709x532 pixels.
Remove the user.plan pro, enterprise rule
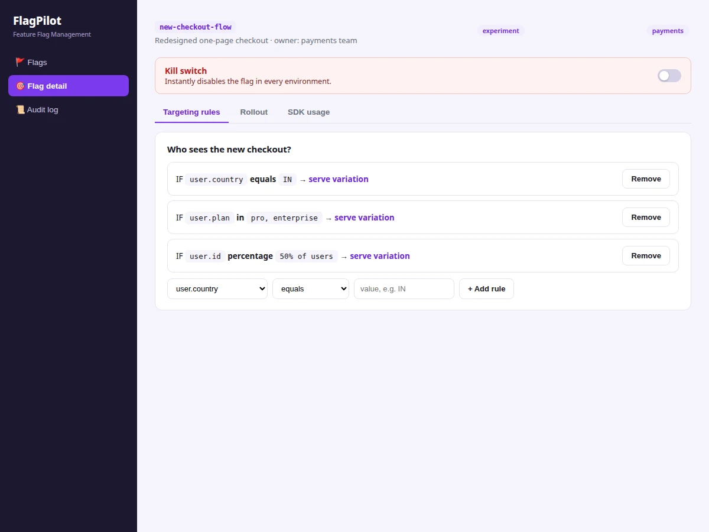pos(646,218)
